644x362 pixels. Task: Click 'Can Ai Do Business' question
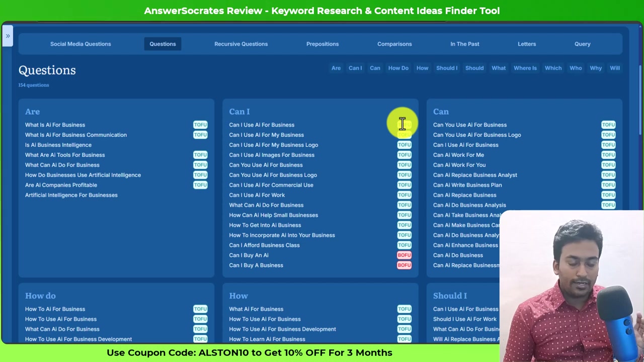(x=458, y=255)
